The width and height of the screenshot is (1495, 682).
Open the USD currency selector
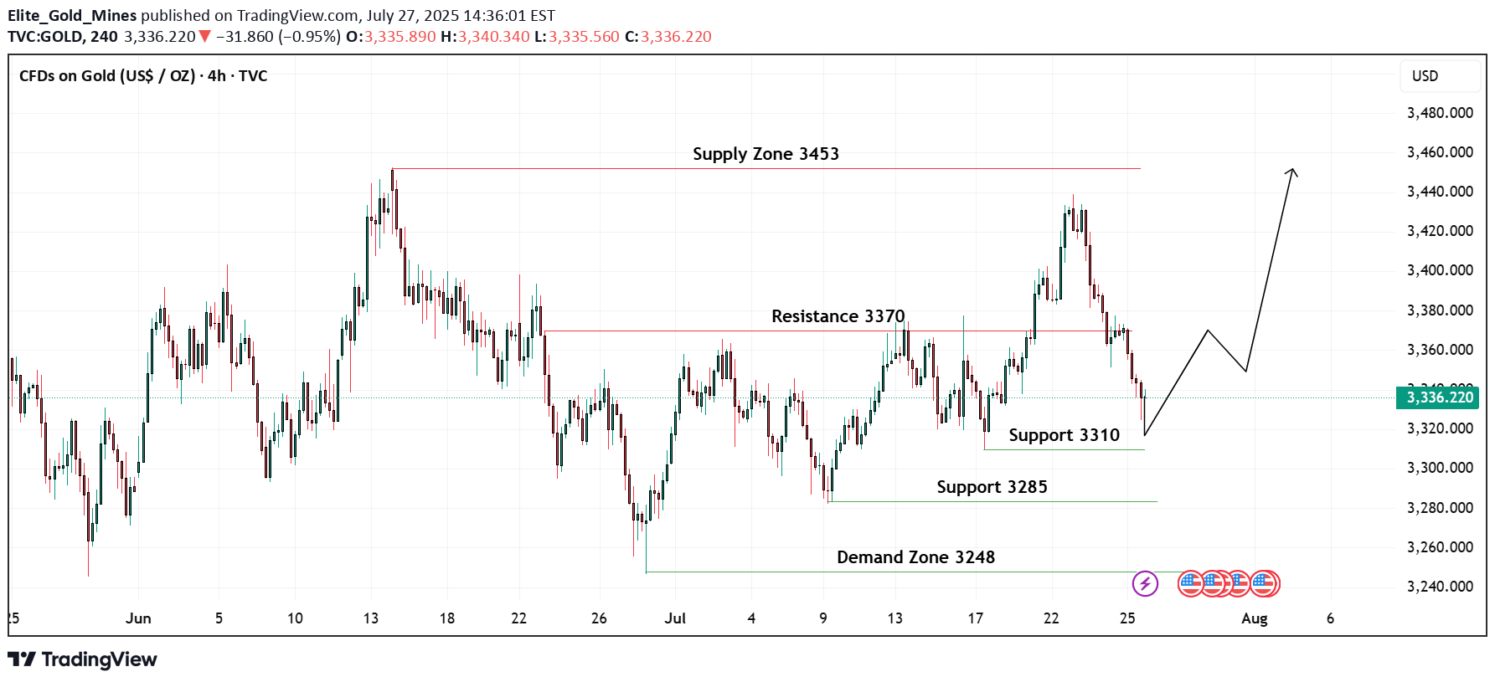tap(1440, 76)
